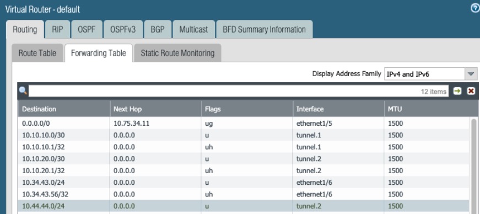Click tunnel.2 in the 10.44.44.0/24 row

(x=309, y=206)
